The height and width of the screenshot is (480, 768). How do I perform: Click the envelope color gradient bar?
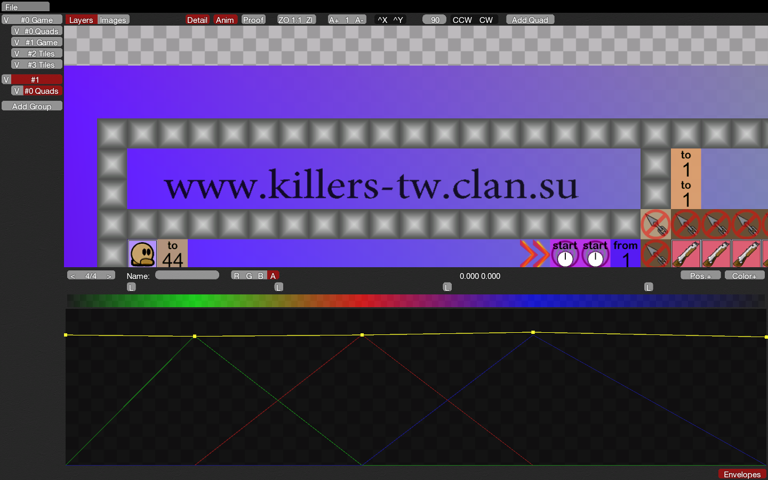416,301
